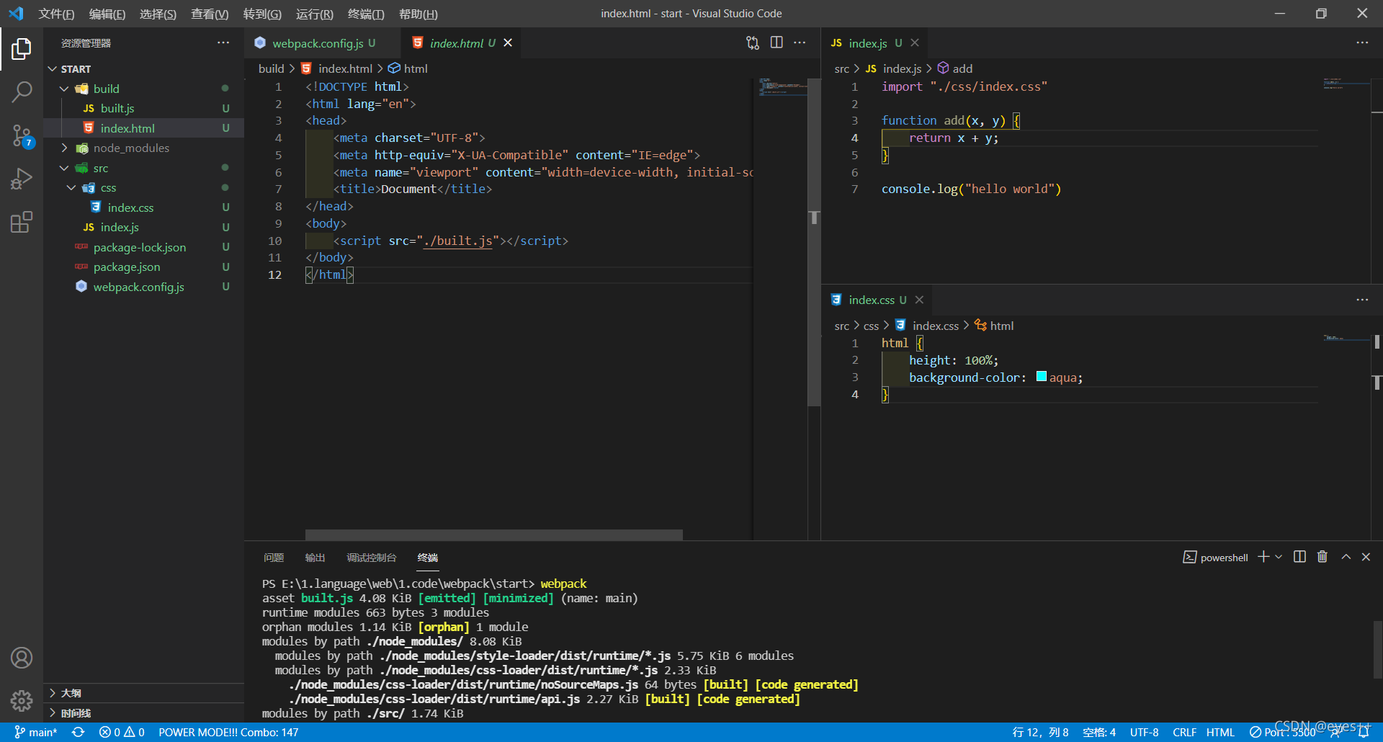The height and width of the screenshot is (742, 1383).
Task: Click the index.html editor minimap
Action: pos(783,88)
